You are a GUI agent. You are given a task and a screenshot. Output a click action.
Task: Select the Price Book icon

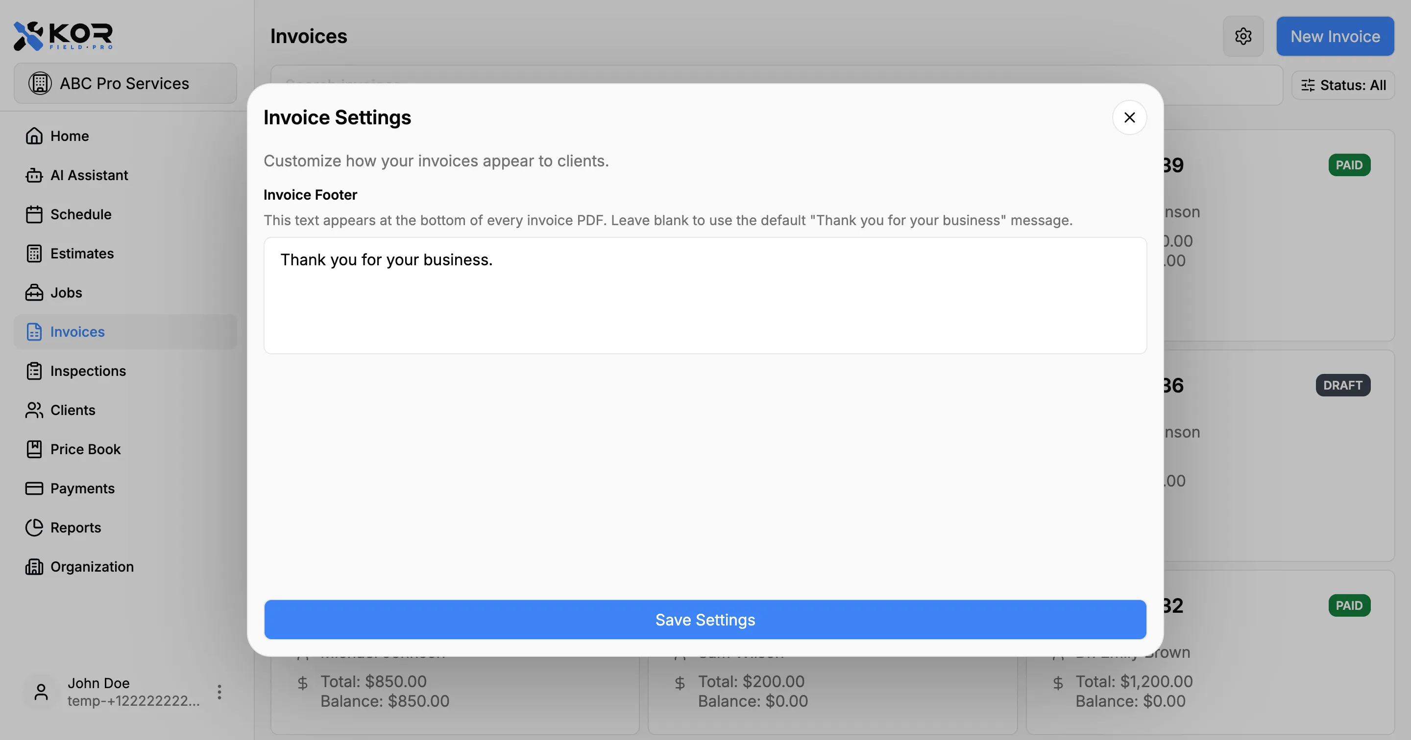(x=34, y=449)
